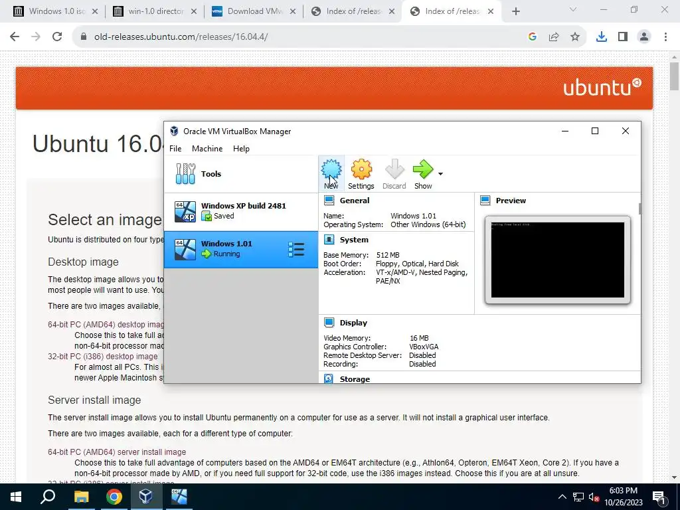Click the VirtualBox details pane scrollbar

click(639, 208)
